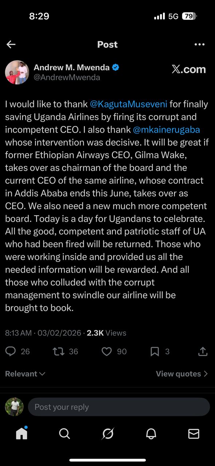Go to Home tab in bottom bar
The image size is (215, 466).
click(x=21, y=433)
